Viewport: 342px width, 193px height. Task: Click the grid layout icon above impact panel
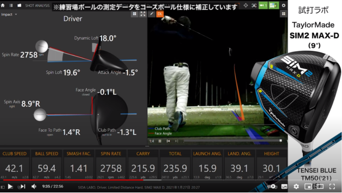tap(135, 14)
